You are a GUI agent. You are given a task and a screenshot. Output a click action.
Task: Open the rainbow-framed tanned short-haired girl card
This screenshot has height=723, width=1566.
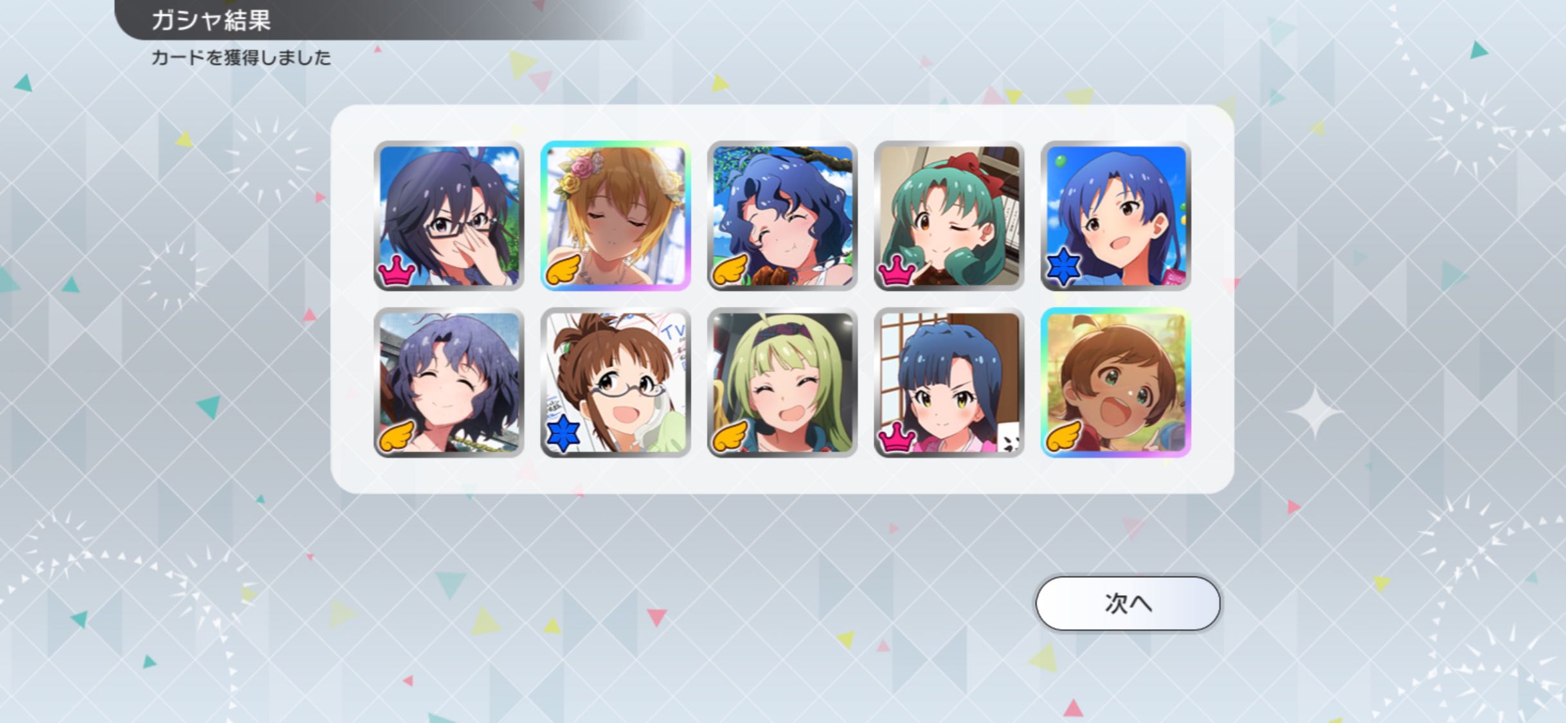(1116, 382)
